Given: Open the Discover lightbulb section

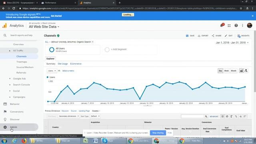Looking at the screenshot, I should click(x=5, y=119).
